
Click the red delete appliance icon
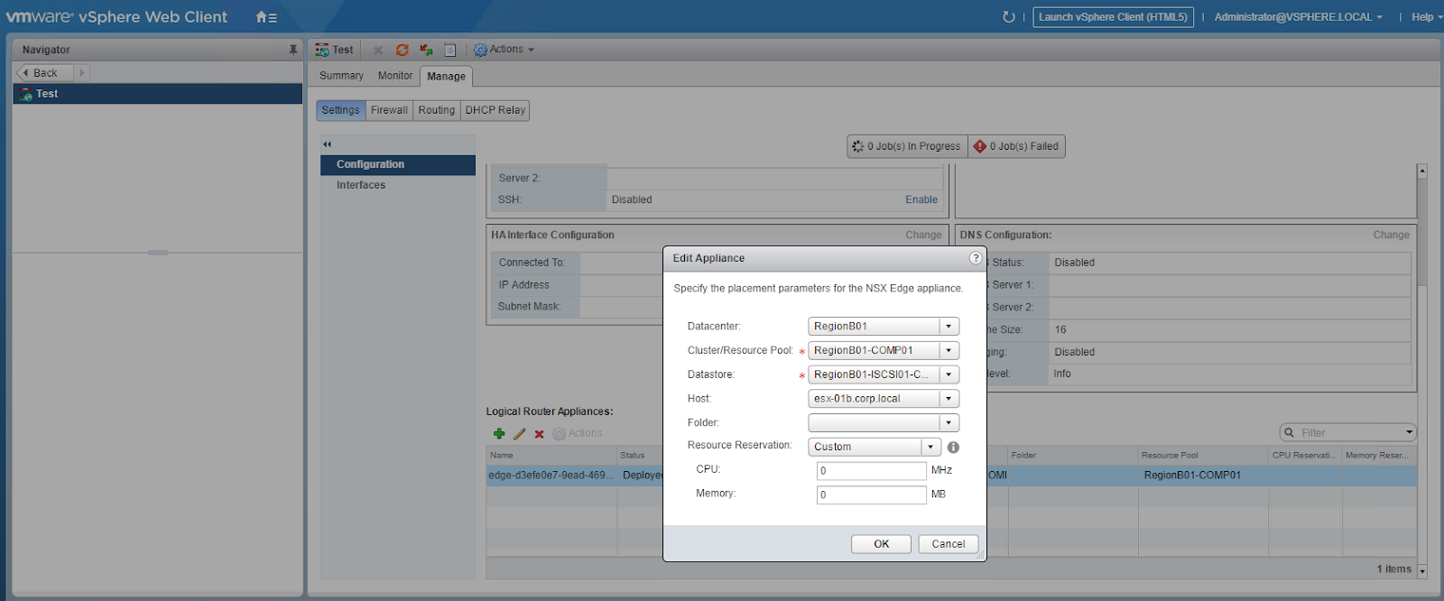coord(539,434)
